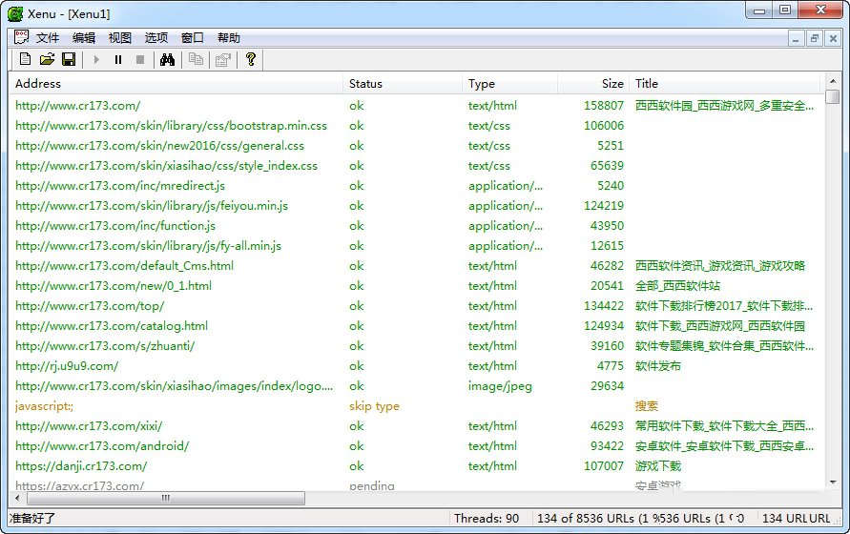Screen dimensions: 850x534
Task: Sort by the Type column header
Action: tap(509, 84)
